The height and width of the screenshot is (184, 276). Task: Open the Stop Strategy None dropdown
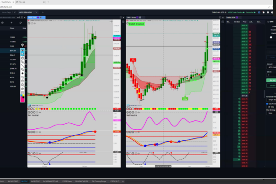(271, 113)
